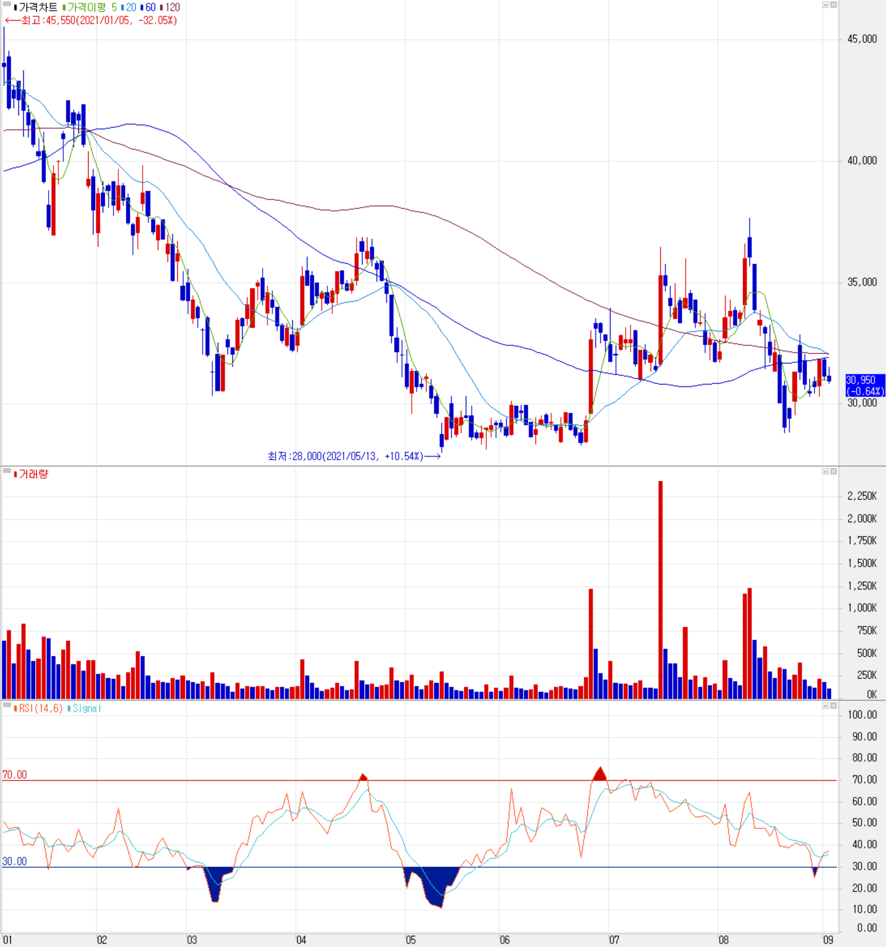
Task: Click the gray handle on RSI panel
Action: [x=7, y=704]
